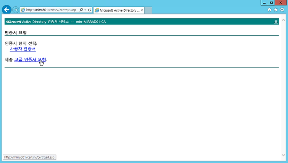Select the Microsoft Active Directory tab

point(119,10)
